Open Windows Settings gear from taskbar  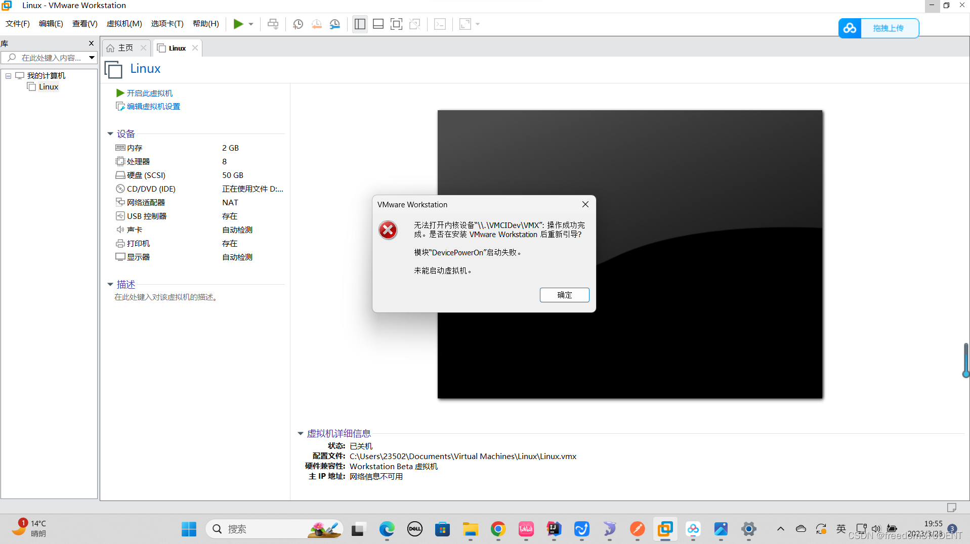click(748, 529)
